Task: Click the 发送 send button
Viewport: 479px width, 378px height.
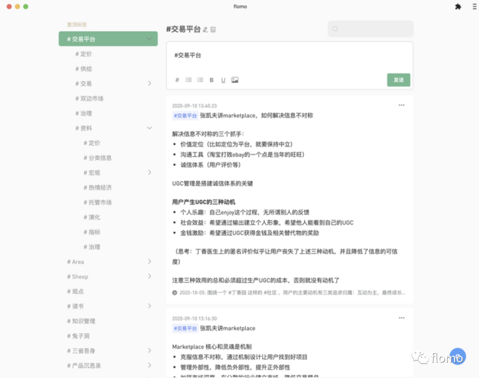Action: point(398,80)
